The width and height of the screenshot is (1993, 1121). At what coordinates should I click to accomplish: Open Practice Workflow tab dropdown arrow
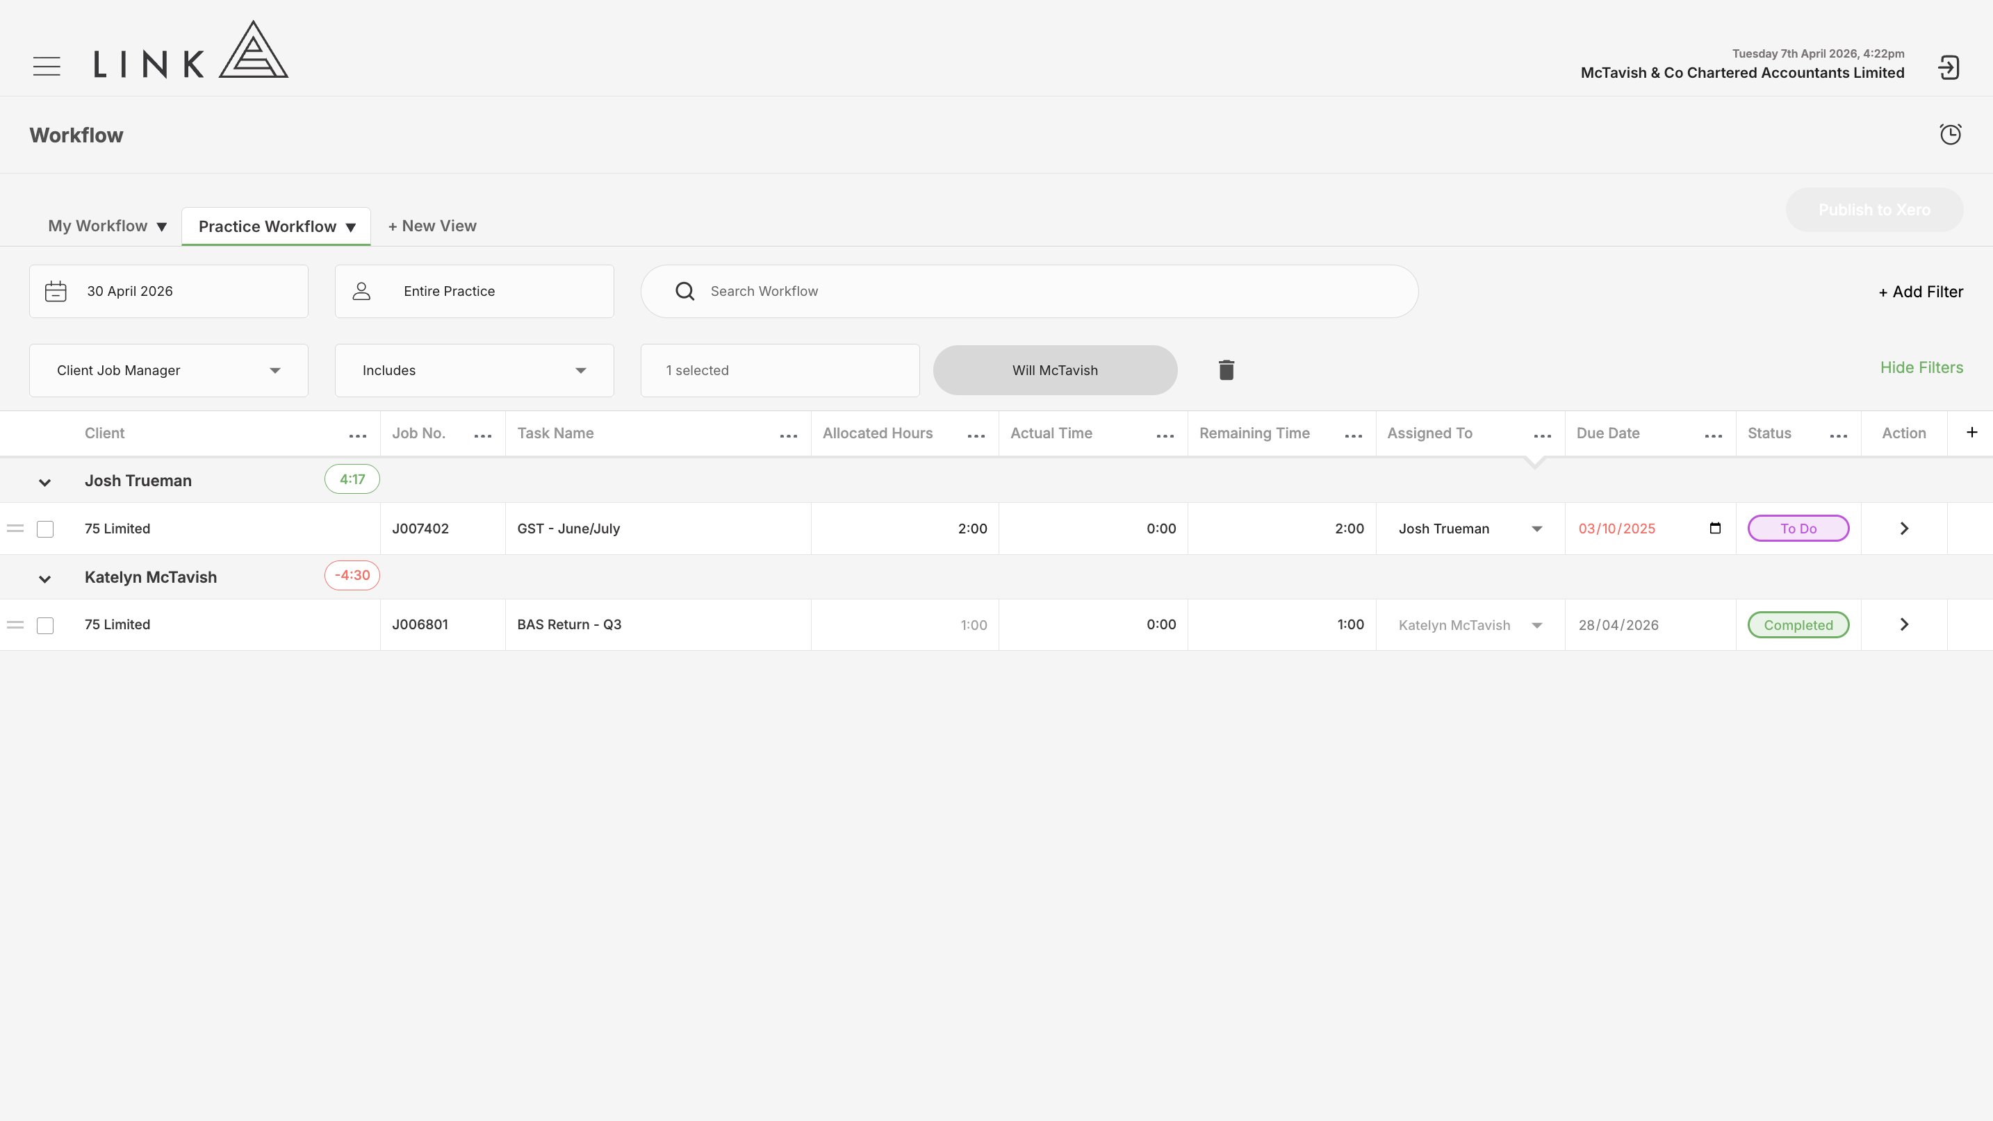(350, 228)
